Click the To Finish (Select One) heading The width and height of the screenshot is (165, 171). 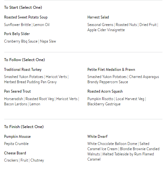(x=24, y=127)
